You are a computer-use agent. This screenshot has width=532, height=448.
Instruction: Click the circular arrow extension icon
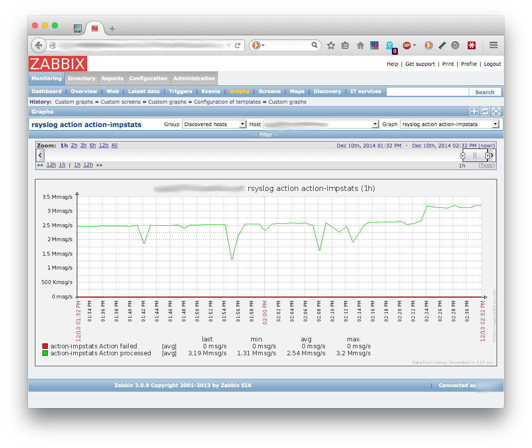tap(455, 45)
